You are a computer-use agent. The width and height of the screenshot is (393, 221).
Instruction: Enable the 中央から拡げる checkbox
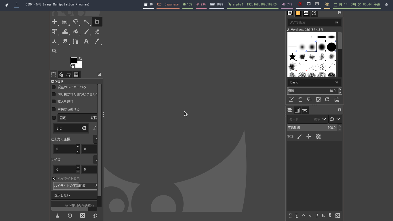54,109
